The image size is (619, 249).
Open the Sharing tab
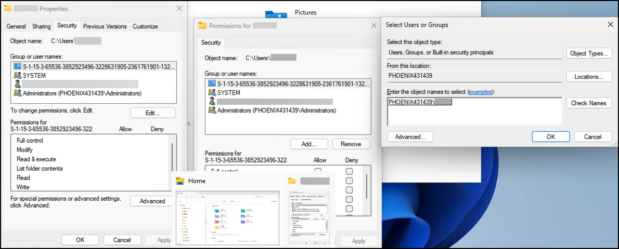(42, 26)
